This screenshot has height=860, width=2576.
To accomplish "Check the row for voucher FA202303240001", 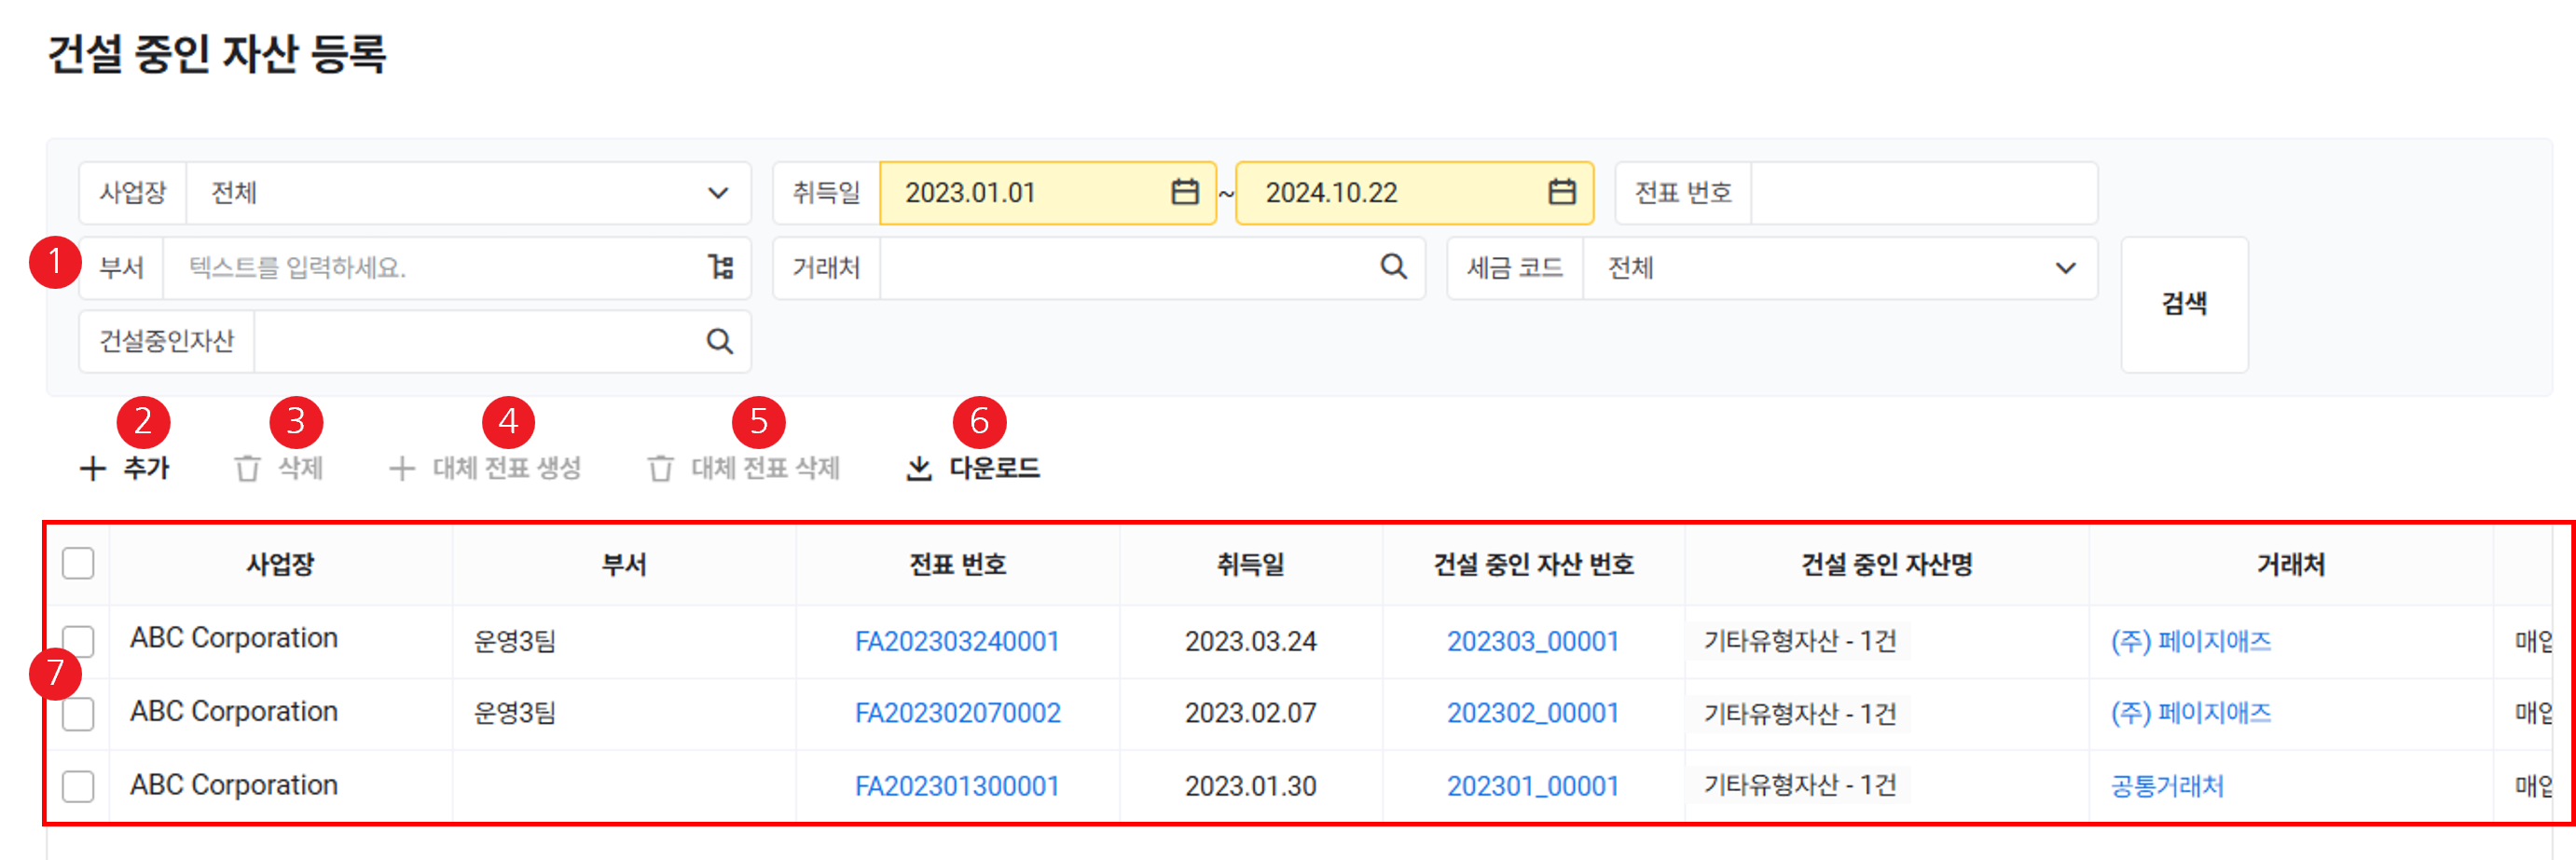I will pyautogui.click(x=78, y=640).
